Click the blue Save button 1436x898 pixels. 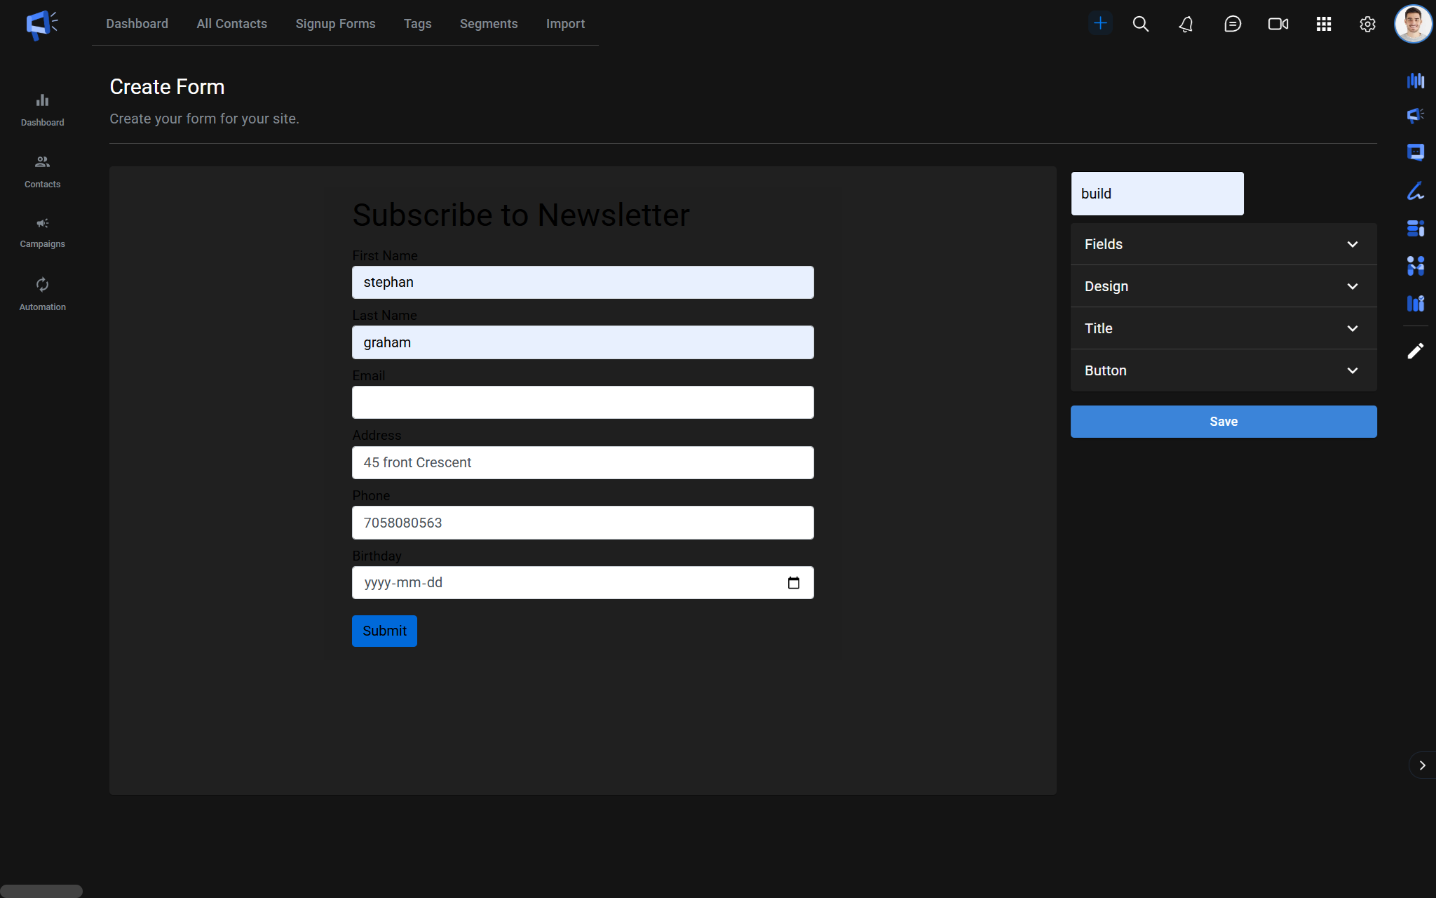pyautogui.click(x=1224, y=422)
